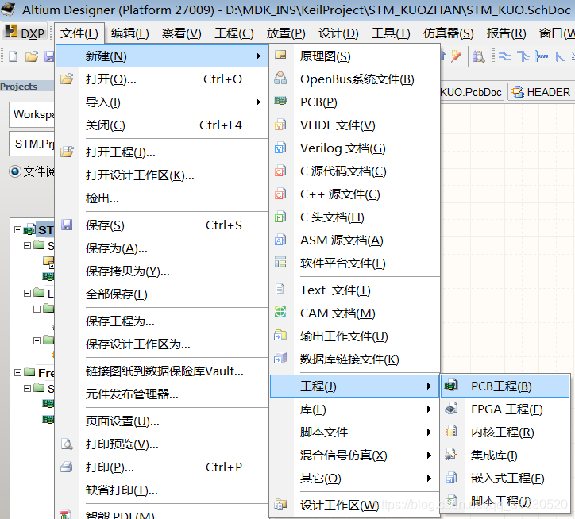The image size is (575, 519).
Task: Click the 集成库(I) icon
Action: (x=451, y=455)
